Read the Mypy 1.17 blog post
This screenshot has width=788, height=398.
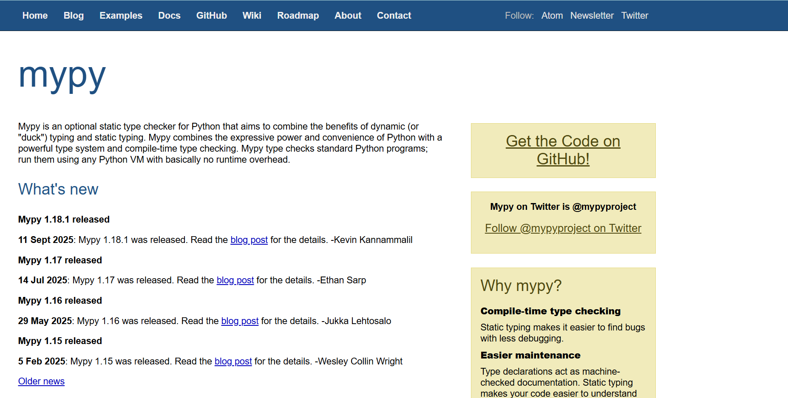235,280
